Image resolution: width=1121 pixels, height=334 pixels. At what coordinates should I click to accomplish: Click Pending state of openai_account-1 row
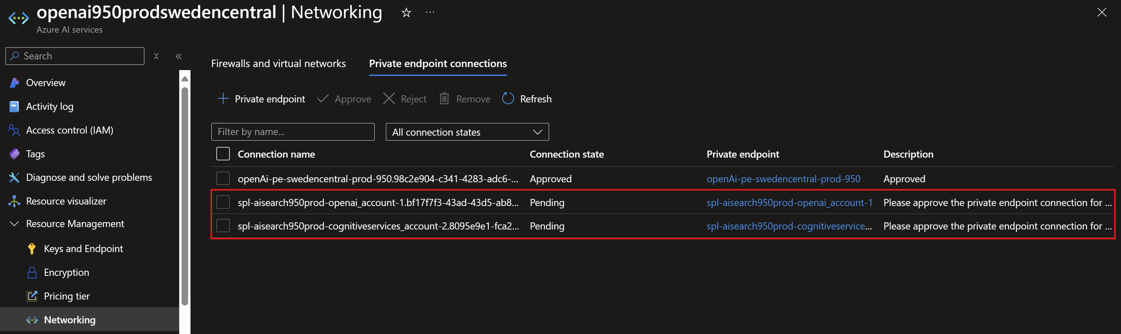tap(547, 203)
